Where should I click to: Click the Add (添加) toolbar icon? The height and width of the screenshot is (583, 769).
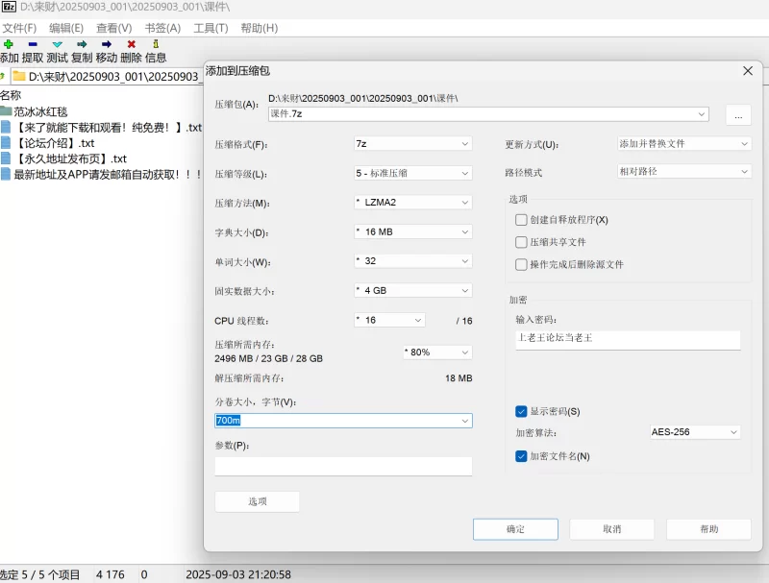coord(9,44)
